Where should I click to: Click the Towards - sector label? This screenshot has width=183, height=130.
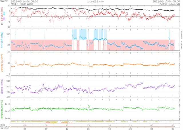(182, 35)
